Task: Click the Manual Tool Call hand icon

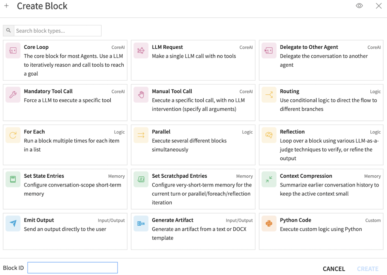Action: (141, 95)
